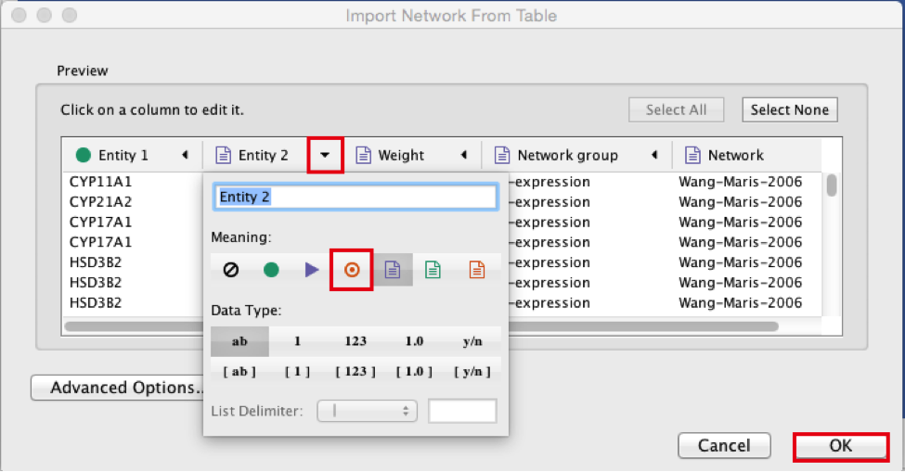Set data type to Floating Point (1.0)
This screenshot has height=472, width=905.
414,341
